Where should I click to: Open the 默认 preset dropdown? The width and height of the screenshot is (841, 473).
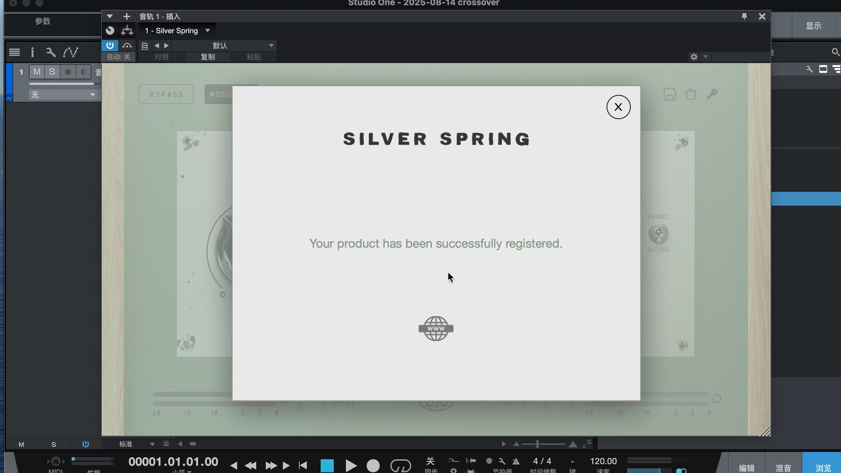click(223, 46)
